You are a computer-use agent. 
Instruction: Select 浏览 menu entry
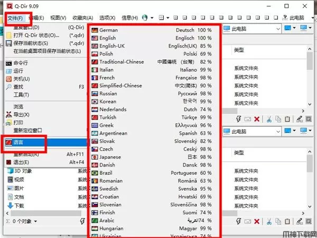[45, 107]
